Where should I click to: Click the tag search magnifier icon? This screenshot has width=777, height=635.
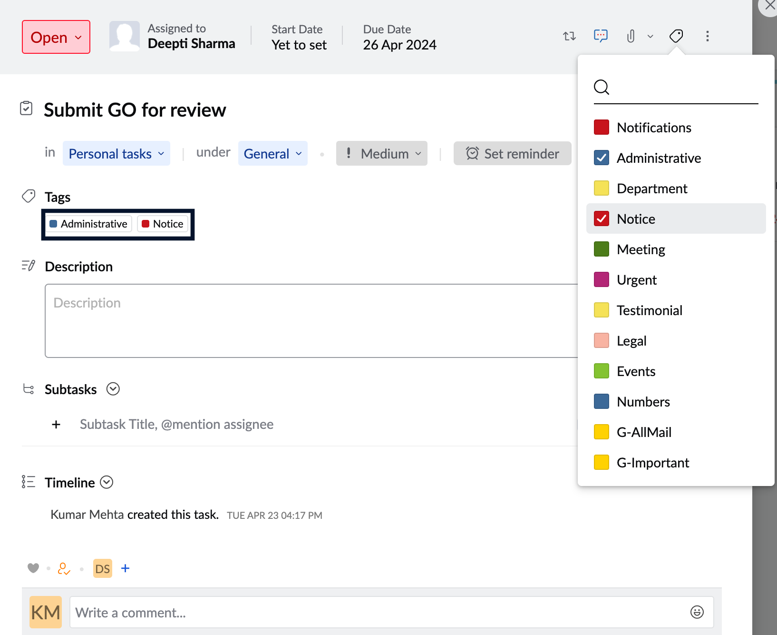tap(602, 87)
